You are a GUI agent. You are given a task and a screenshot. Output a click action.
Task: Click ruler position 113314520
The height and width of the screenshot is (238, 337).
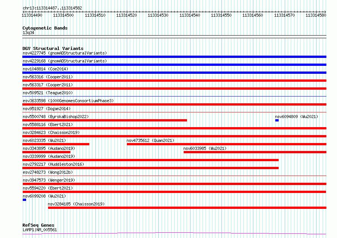126,15
